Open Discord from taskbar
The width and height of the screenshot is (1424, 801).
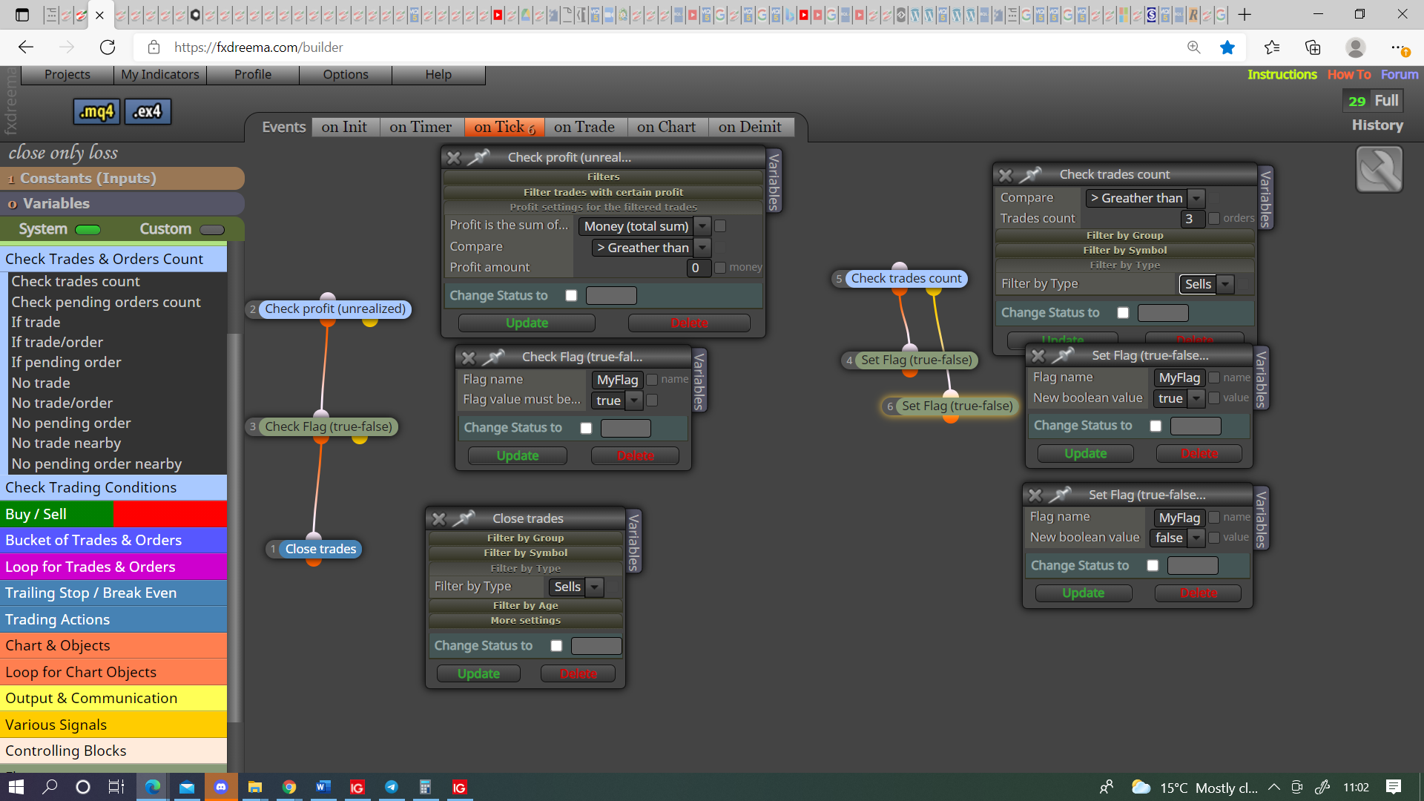[x=221, y=787]
